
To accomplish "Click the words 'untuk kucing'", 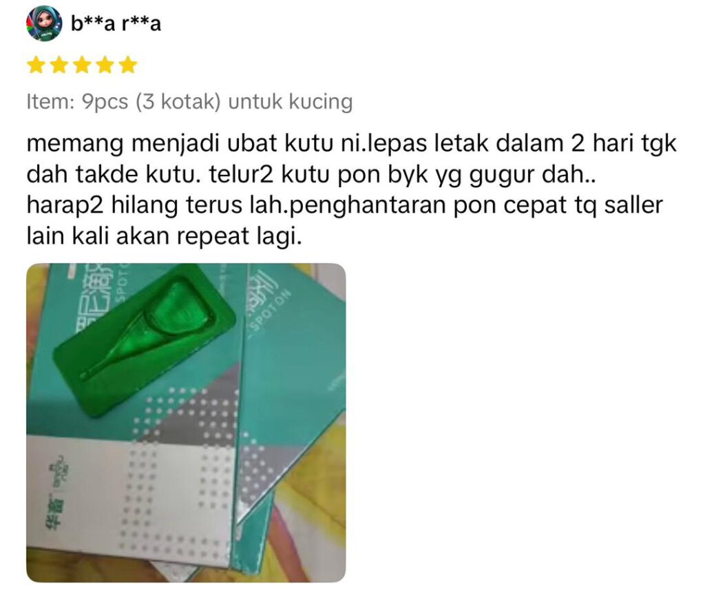I will coord(291,102).
